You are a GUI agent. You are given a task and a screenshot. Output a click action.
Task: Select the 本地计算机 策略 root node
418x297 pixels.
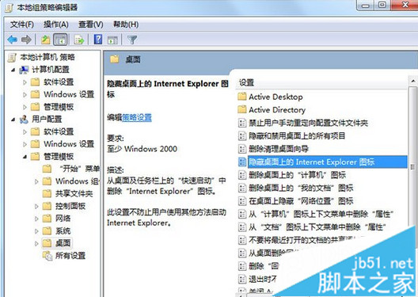pyautogui.click(x=47, y=57)
